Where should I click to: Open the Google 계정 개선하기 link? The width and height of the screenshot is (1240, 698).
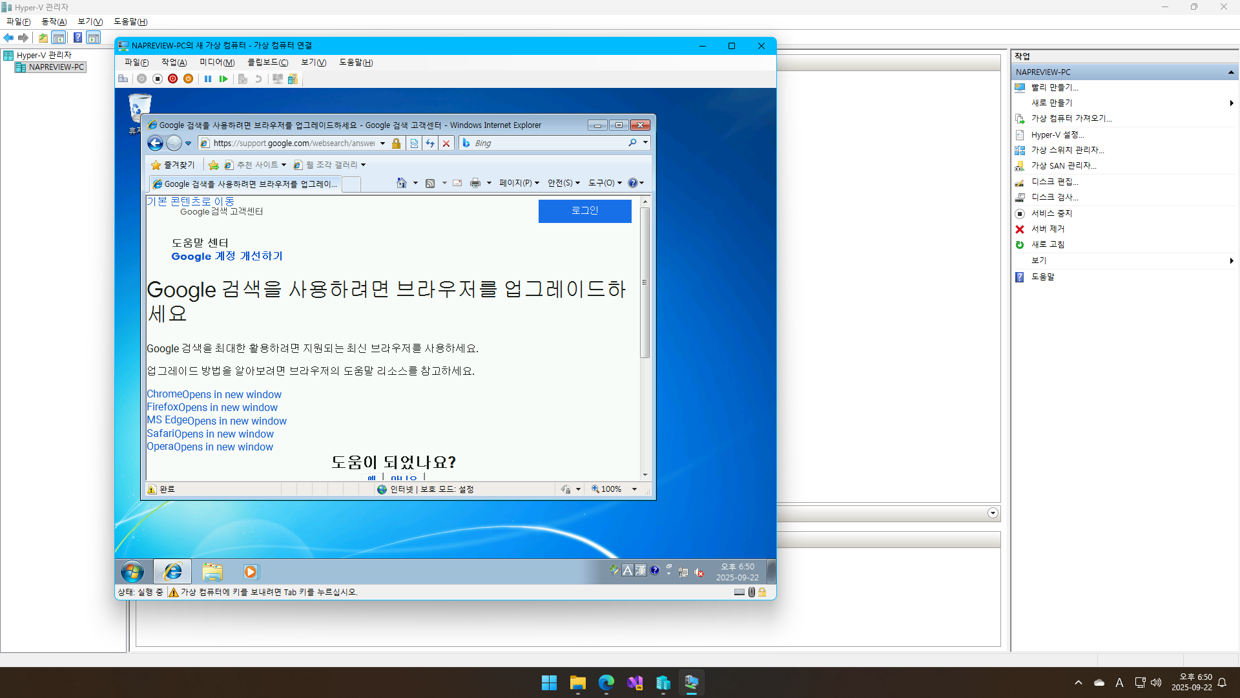pos(227,256)
